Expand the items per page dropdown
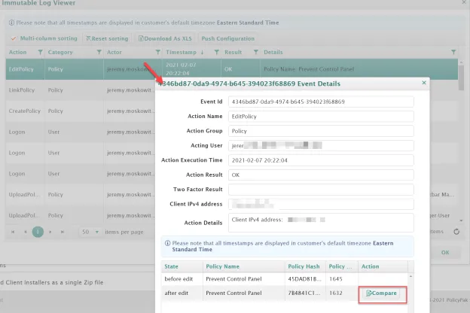The height and width of the screenshot is (313, 470). click(97, 232)
